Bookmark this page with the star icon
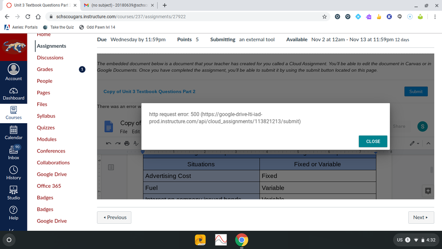This screenshot has height=249, width=442. click(x=324, y=17)
